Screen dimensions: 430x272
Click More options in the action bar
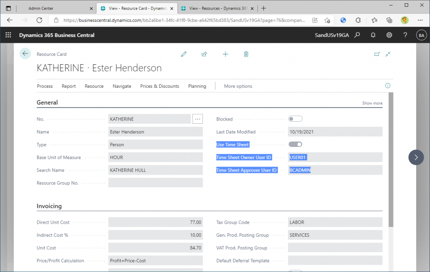(x=238, y=86)
